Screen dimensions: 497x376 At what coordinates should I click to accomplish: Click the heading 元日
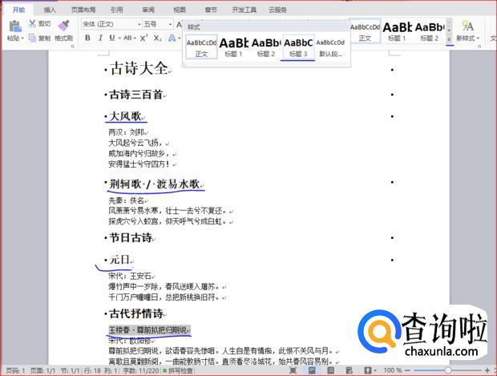click(x=119, y=260)
